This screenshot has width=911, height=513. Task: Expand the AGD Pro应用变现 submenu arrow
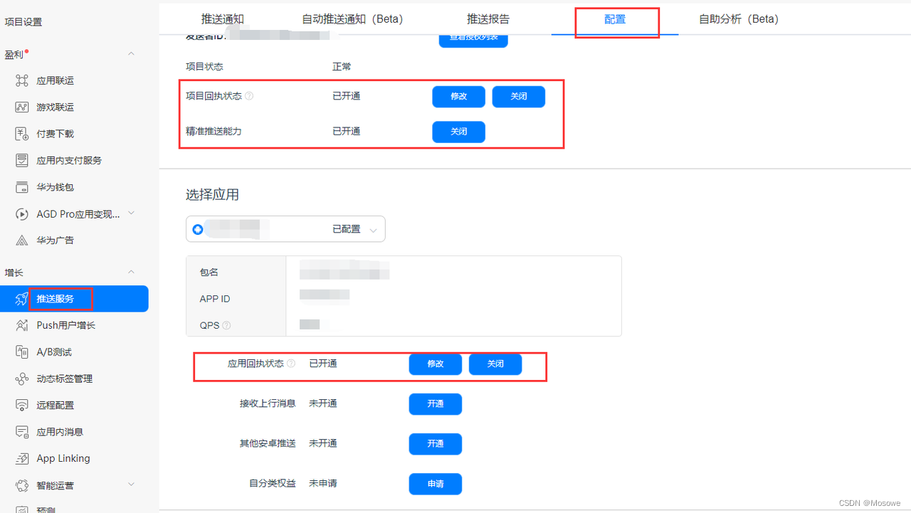click(131, 213)
